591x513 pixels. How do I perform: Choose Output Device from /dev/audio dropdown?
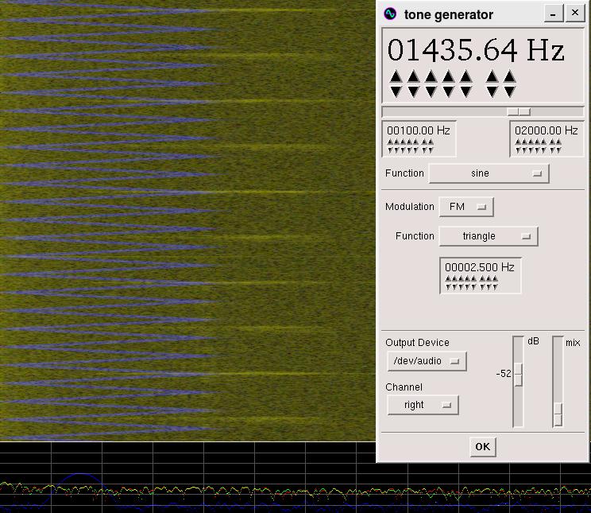pos(427,361)
